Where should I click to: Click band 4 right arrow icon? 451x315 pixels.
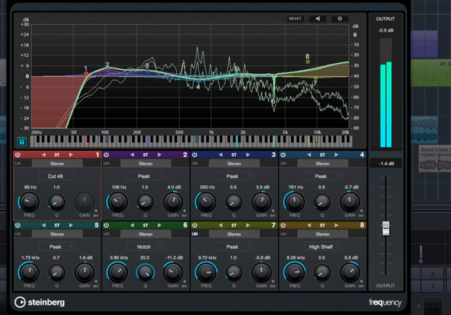coord(336,155)
